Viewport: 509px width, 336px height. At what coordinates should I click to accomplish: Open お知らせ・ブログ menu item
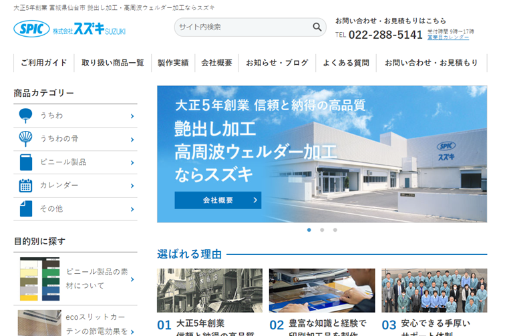[277, 63]
